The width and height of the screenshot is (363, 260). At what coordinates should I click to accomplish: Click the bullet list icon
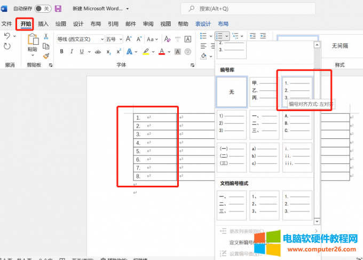click(x=203, y=36)
